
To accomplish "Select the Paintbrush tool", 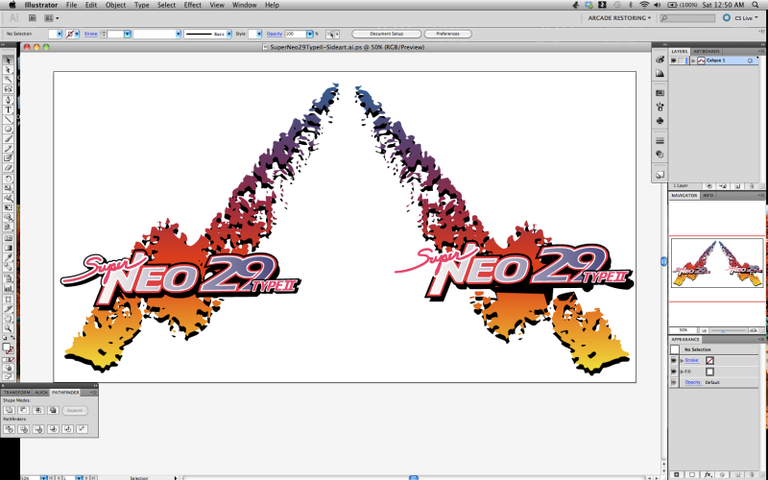I will coord(8,139).
